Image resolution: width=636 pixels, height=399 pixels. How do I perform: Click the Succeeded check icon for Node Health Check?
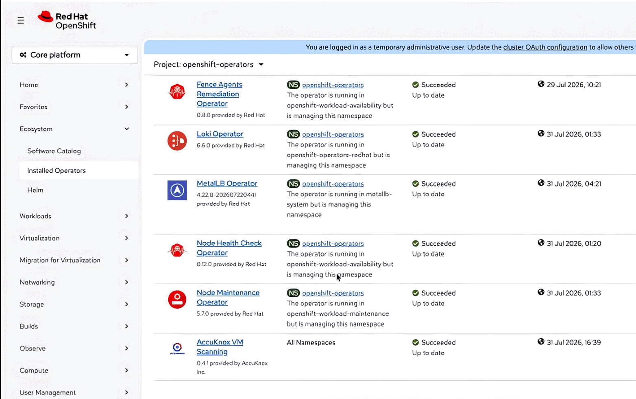pos(416,243)
